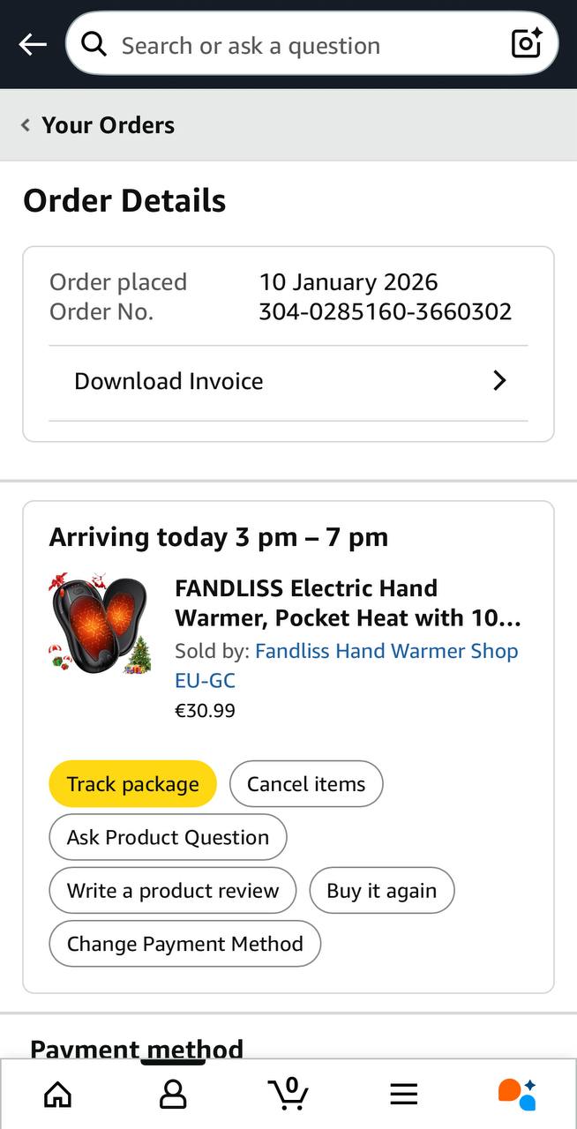Tap the search magnifier icon
Image resolution: width=577 pixels, height=1129 pixels.
pos(94,44)
